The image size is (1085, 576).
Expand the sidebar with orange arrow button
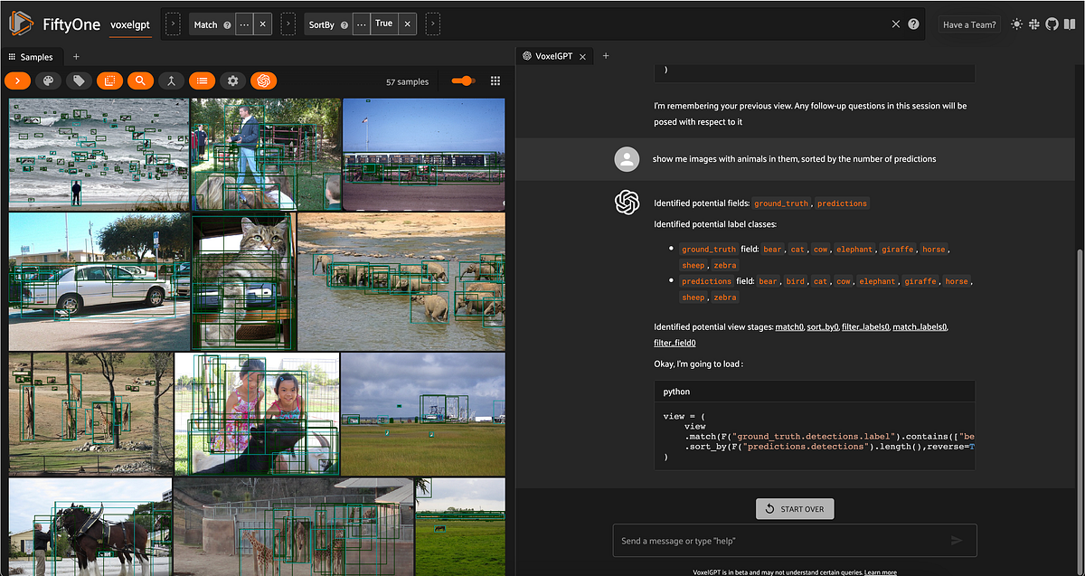point(18,80)
